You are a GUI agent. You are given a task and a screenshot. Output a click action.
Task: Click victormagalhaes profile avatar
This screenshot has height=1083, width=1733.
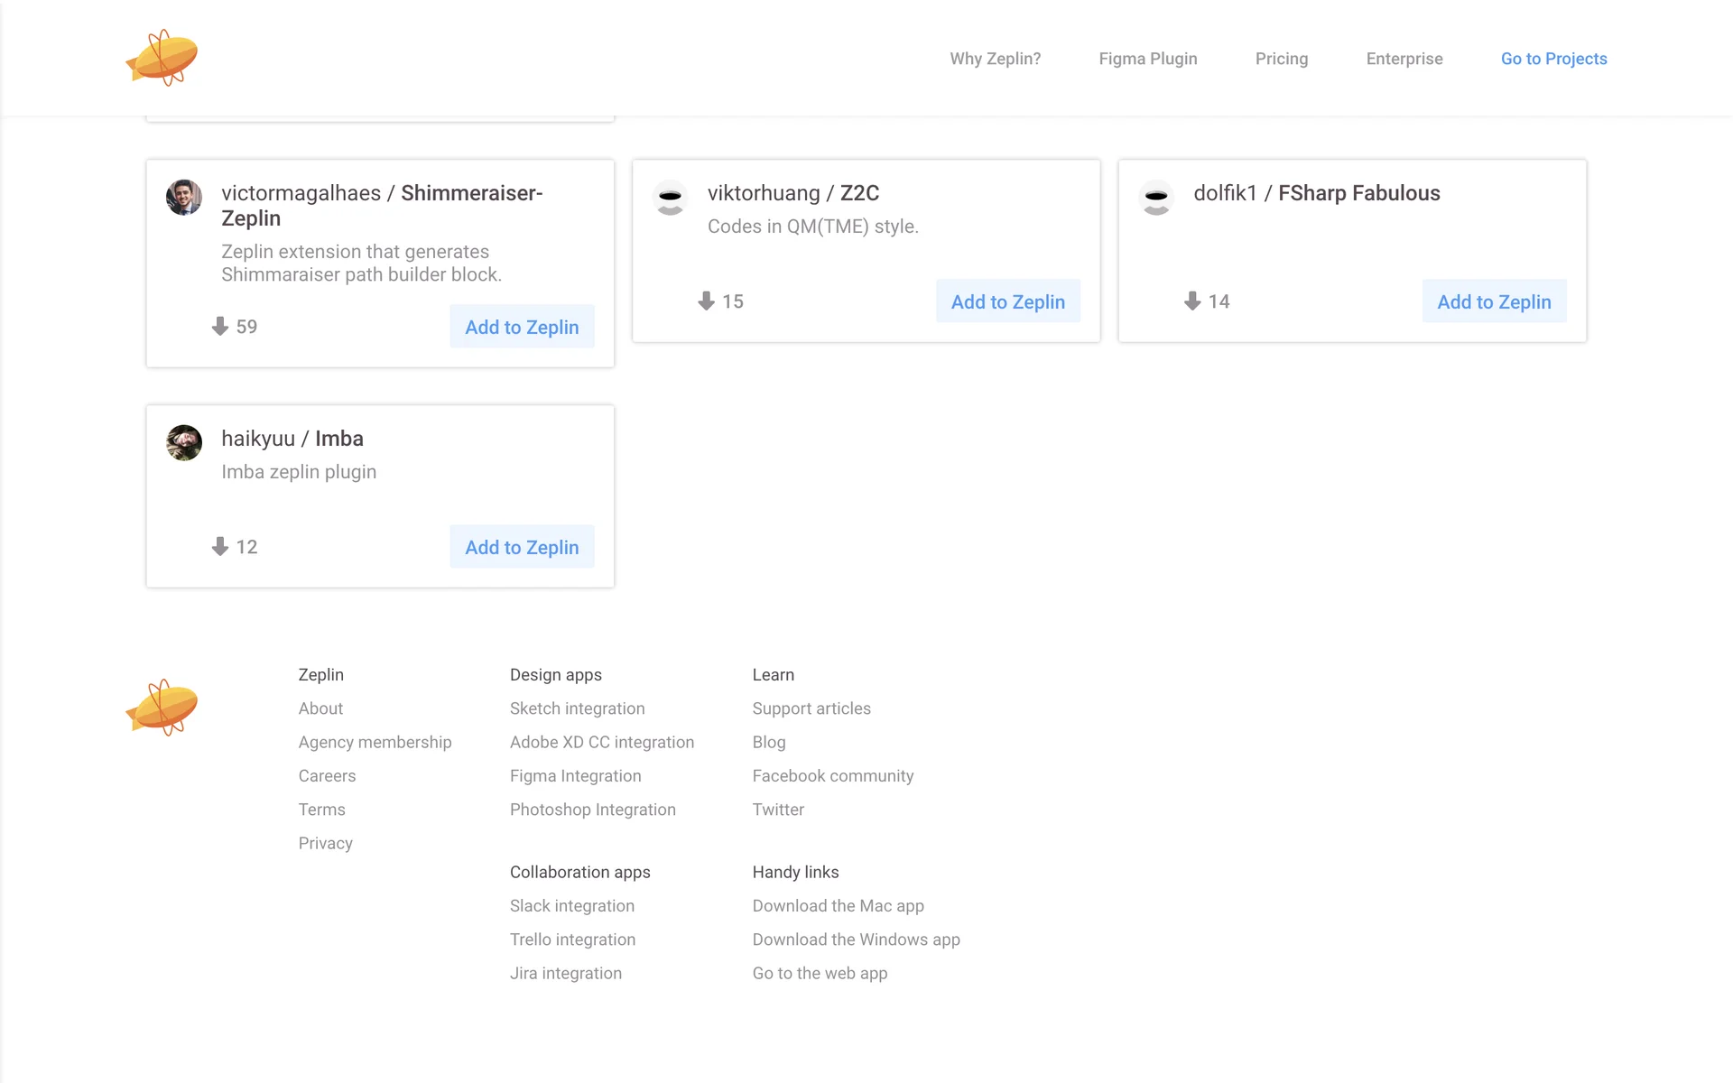184,197
